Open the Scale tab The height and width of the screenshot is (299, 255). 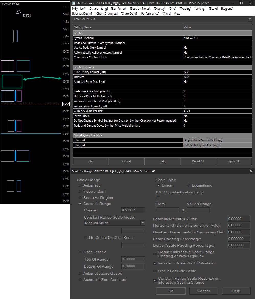[213, 9]
